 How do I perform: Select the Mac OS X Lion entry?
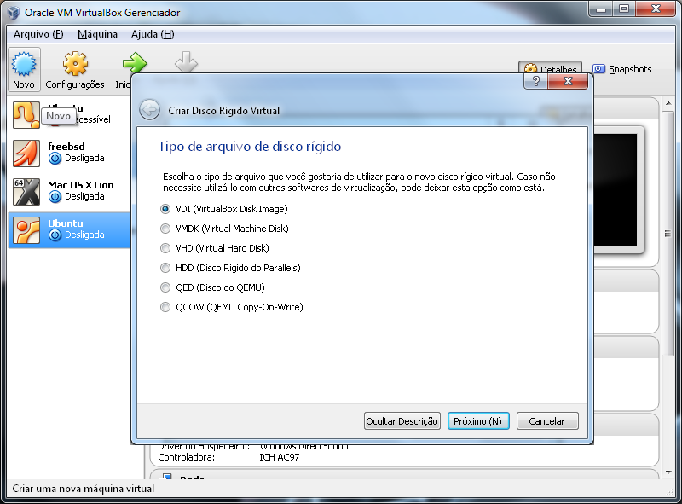tap(70, 192)
